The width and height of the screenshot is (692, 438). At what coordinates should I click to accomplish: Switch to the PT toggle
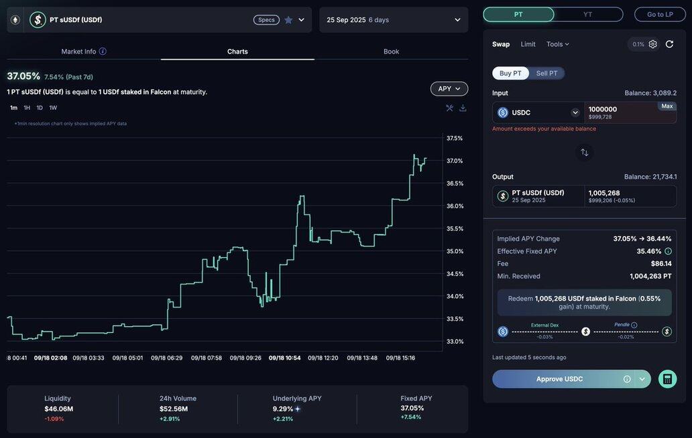[518, 15]
